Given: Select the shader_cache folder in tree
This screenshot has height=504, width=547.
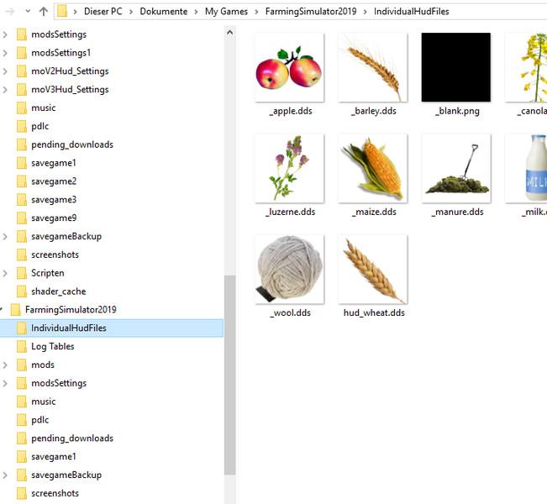Looking at the screenshot, I should coord(58,291).
